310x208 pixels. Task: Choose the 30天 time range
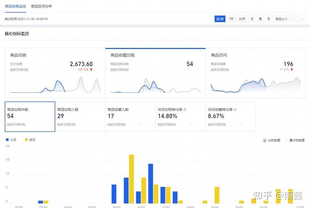tap(242, 19)
